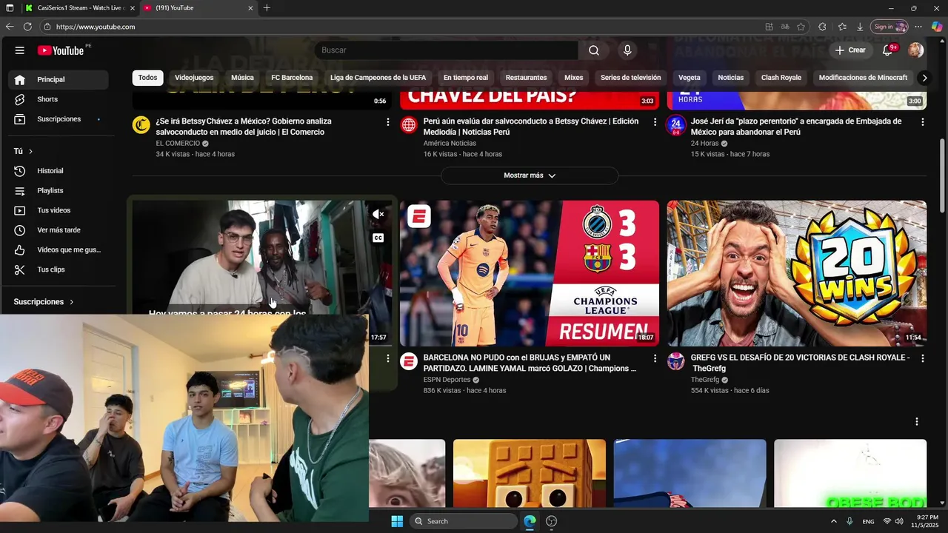
Task: Open browser settings and more menu
Action: 918,27
